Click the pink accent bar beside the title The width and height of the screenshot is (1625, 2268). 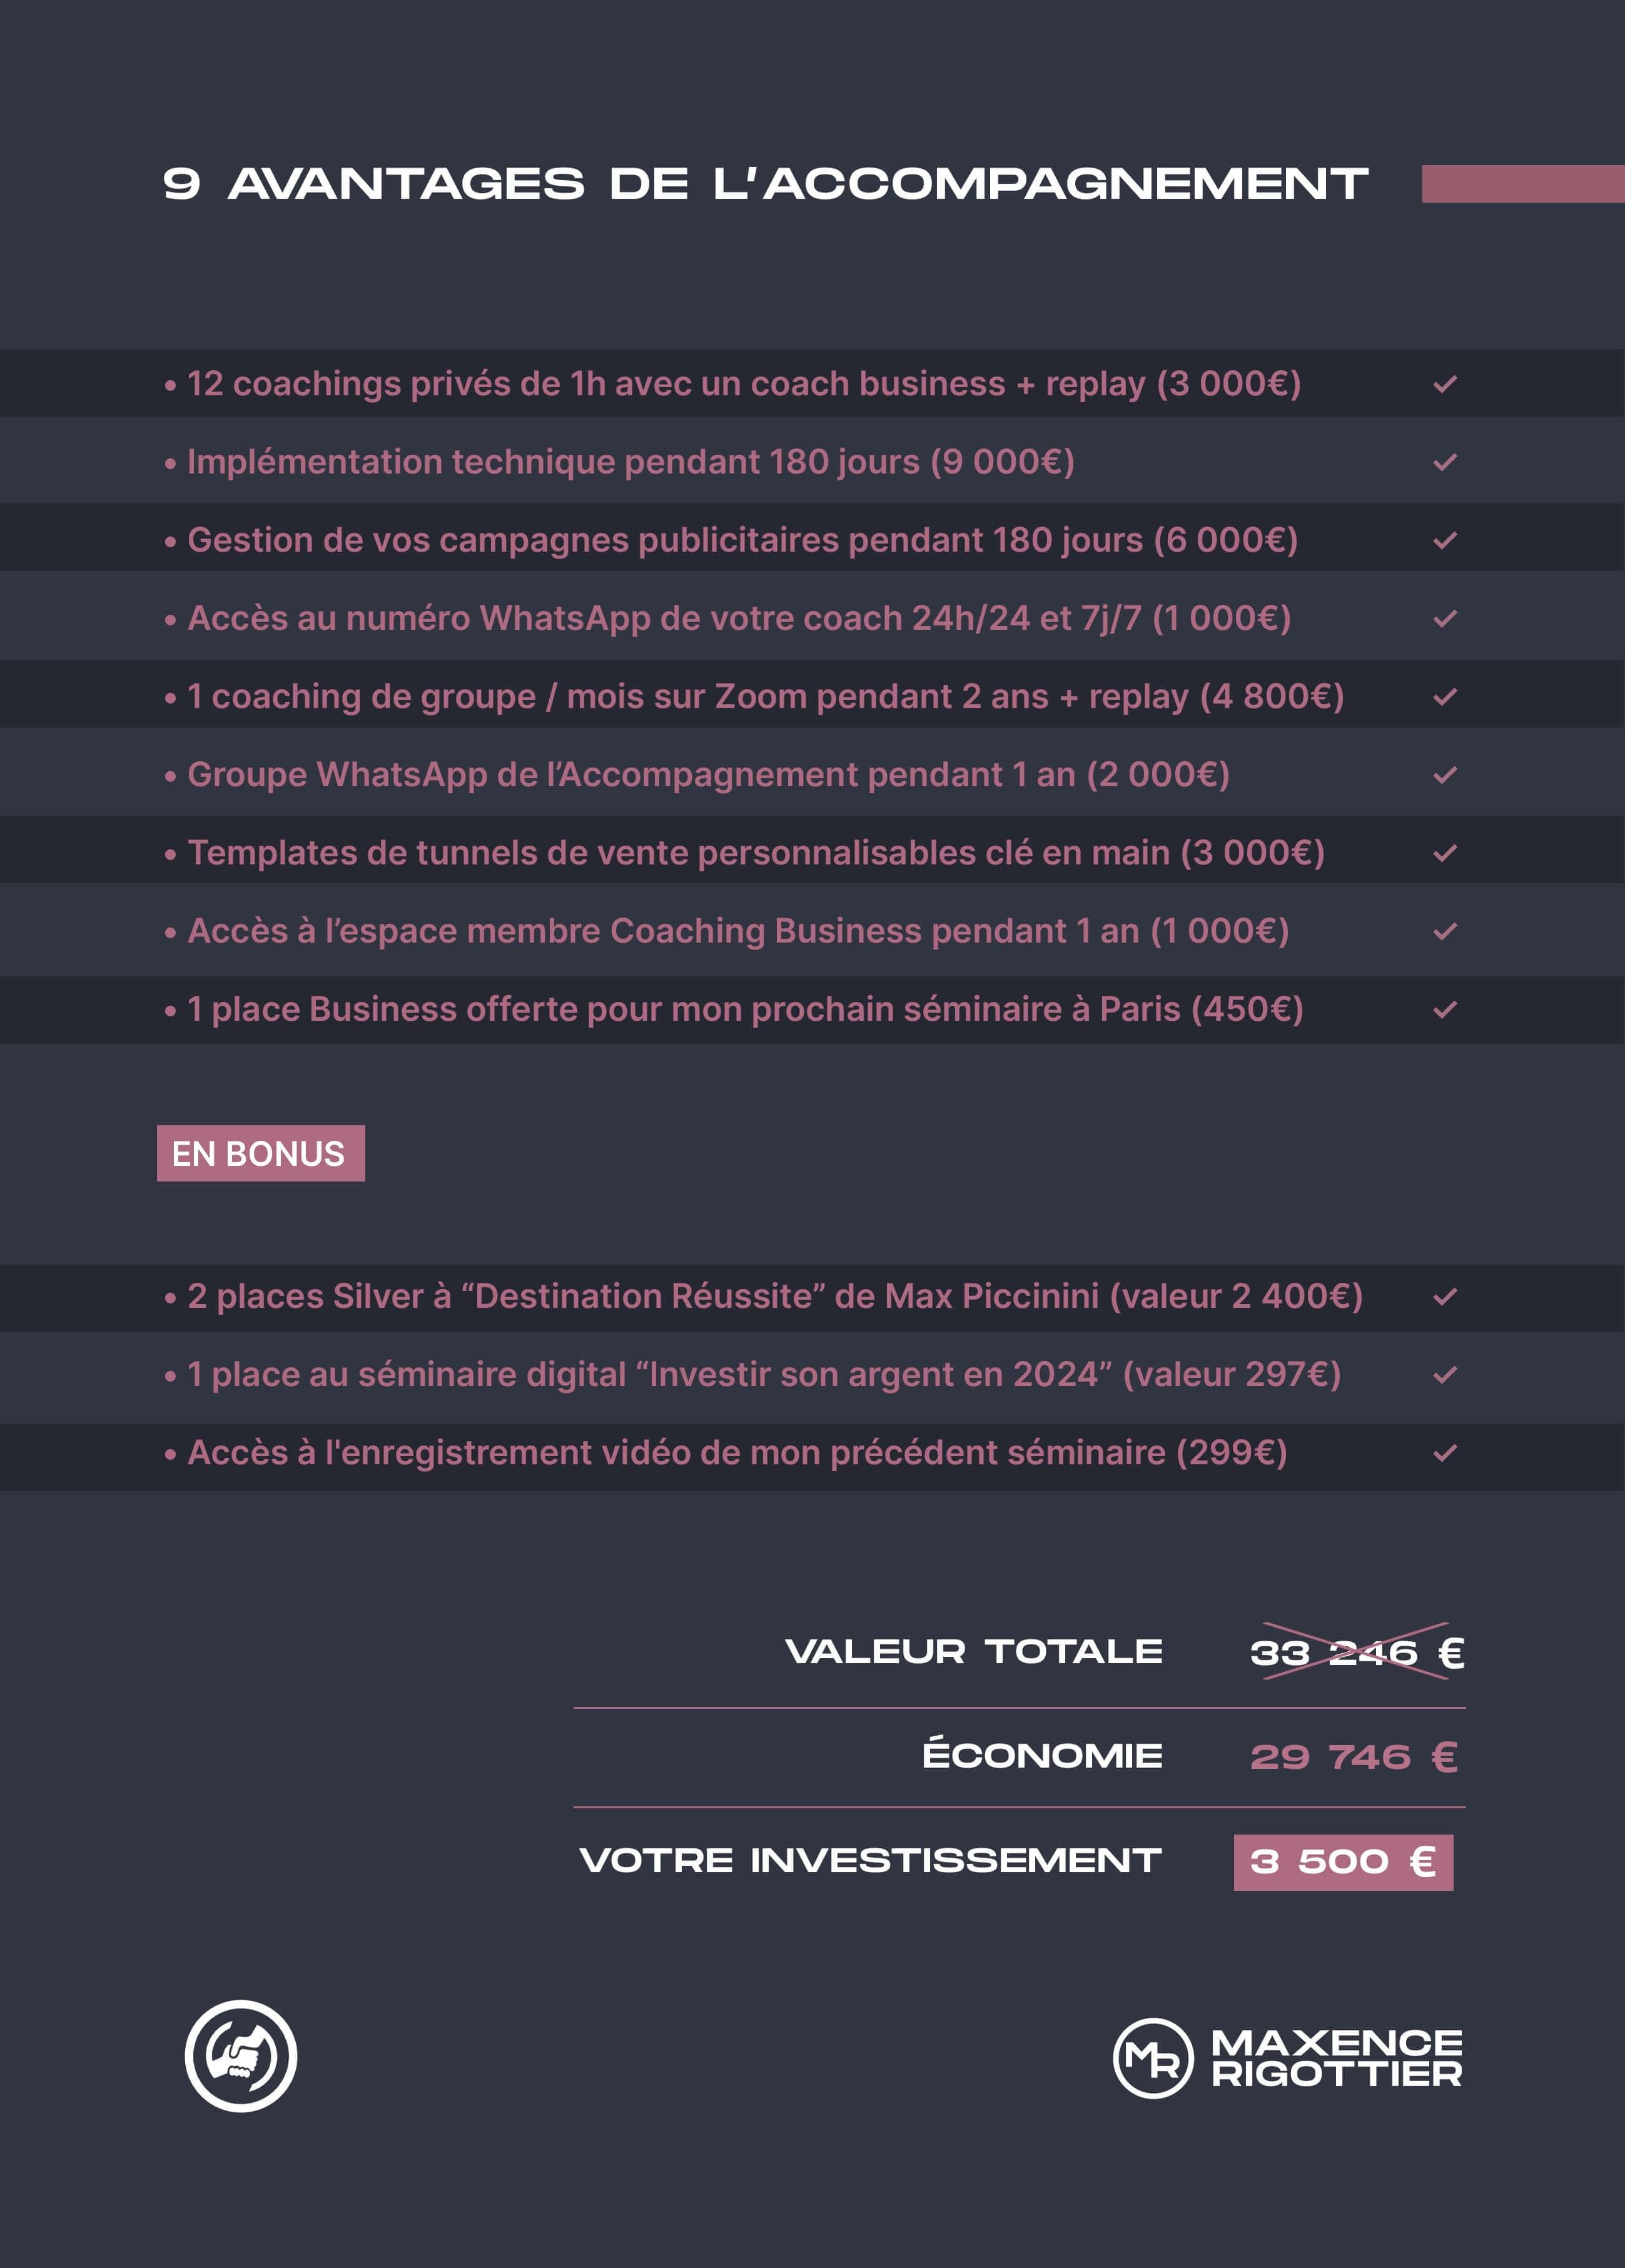point(1523,184)
